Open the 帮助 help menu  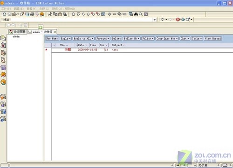tap(69, 9)
